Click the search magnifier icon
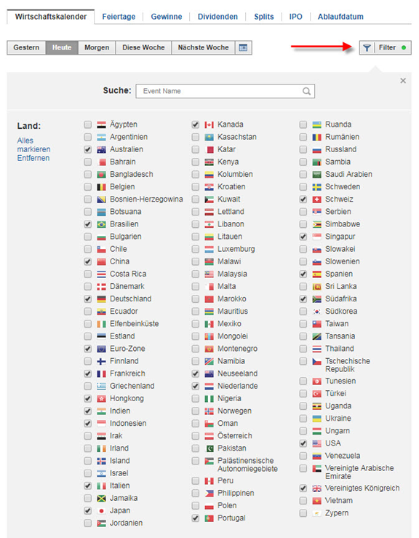The height and width of the screenshot is (538, 419). pos(306,91)
